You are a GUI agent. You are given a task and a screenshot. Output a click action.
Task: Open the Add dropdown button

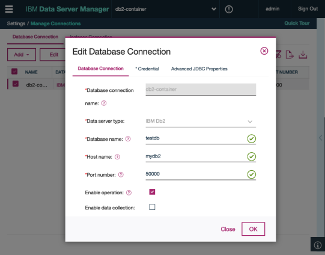point(22,55)
